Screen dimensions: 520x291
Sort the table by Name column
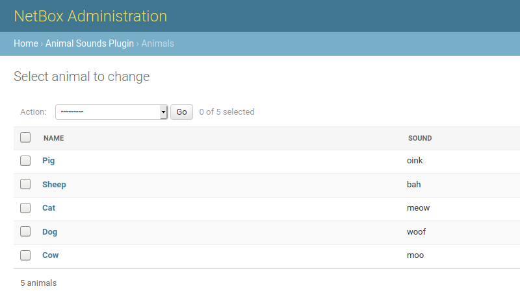pyautogui.click(x=54, y=138)
